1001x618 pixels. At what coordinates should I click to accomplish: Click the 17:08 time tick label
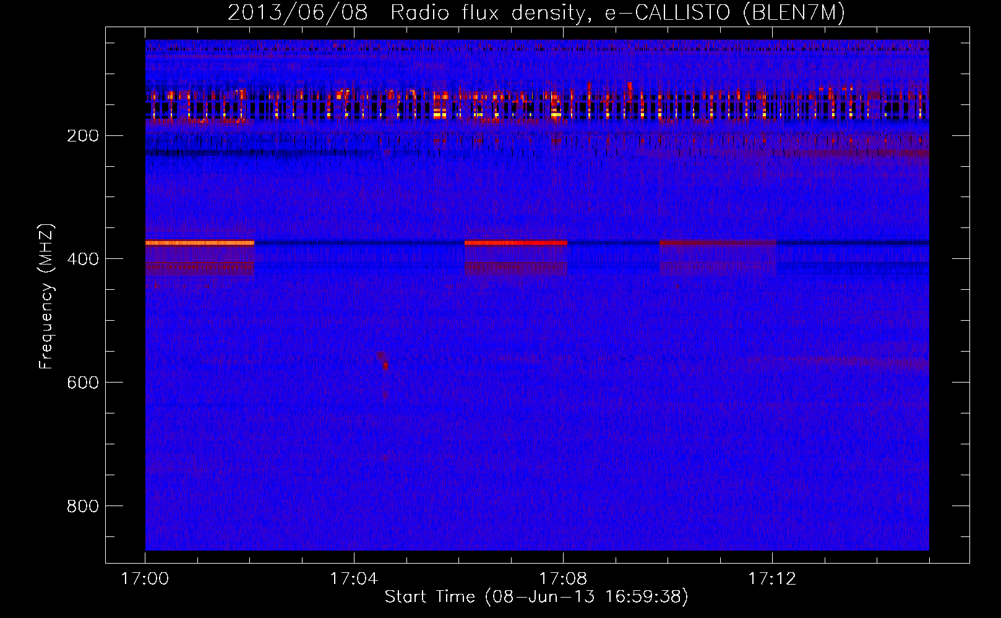point(563,579)
